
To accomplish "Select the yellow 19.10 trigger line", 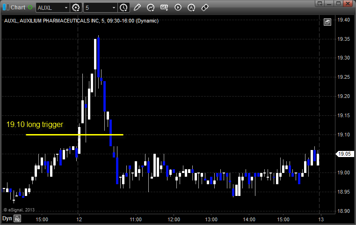I will (74, 135).
